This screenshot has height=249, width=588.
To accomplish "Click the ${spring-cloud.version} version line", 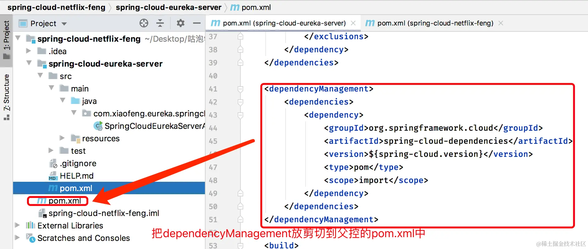I will coord(428,154).
